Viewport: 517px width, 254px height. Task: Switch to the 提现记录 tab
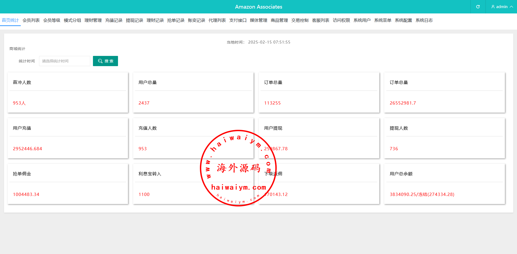pyautogui.click(x=134, y=20)
